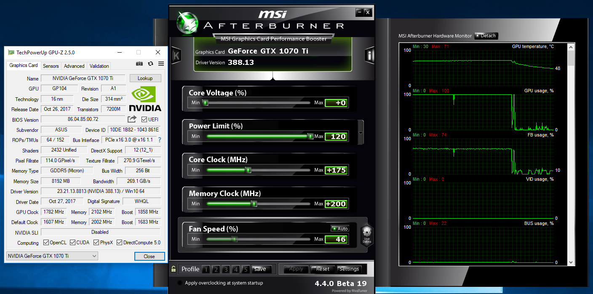The height and width of the screenshot is (294, 593).
Task: Click the Power Limit 120 value field
Action: [x=336, y=136]
